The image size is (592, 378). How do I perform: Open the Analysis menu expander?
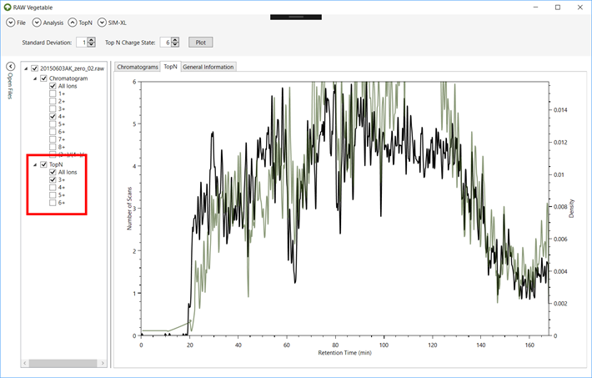click(x=37, y=23)
